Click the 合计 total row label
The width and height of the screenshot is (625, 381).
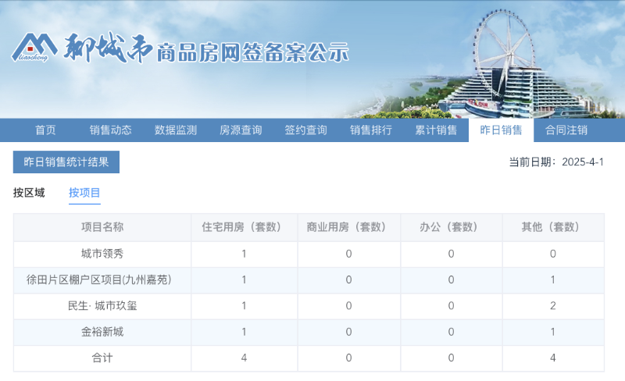[102, 358]
